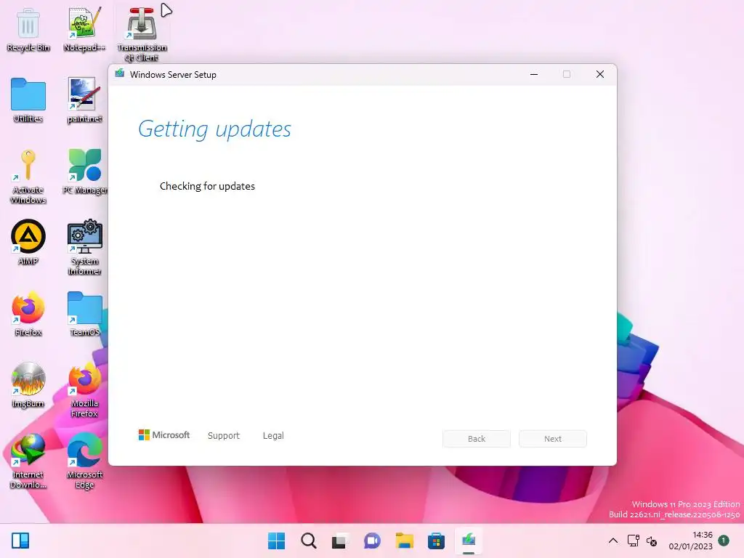Screen dimensions: 744x558
Task: Minimize the Windows Server Setup window
Action: pos(534,75)
